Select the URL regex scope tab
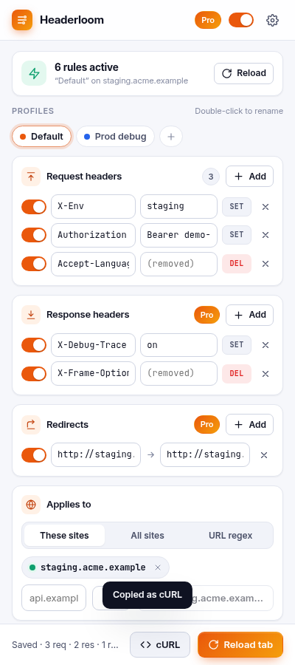The width and height of the screenshot is (295, 665). [230, 536]
